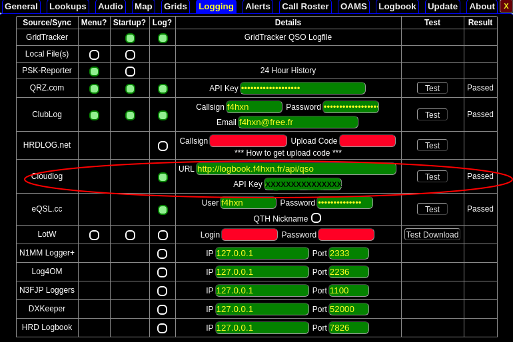Focus the Cloudlog API Key field
513x342 pixels.
coord(303,184)
